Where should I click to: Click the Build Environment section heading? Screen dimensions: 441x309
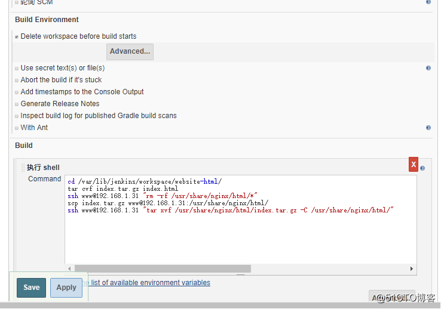[47, 20]
